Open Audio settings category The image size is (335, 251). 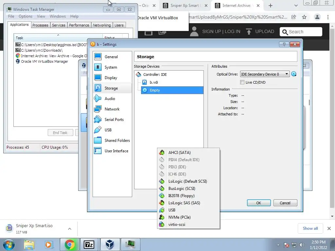pyautogui.click(x=113, y=99)
